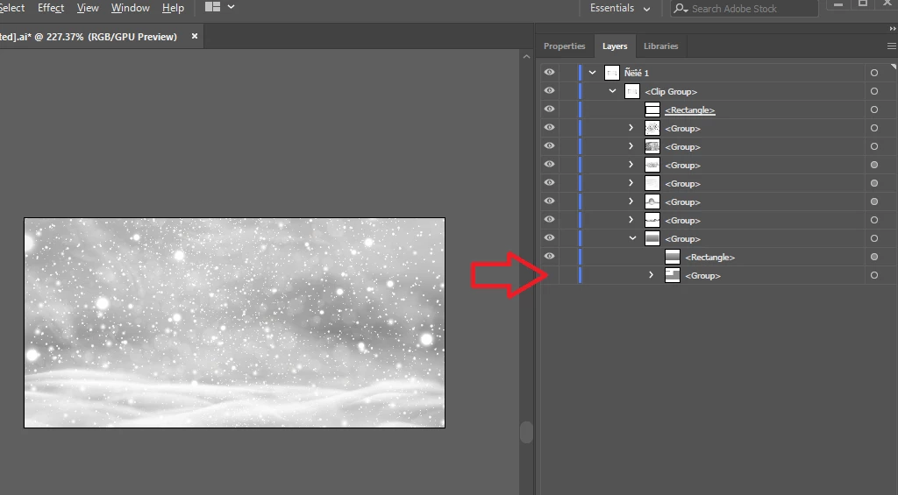The image size is (898, 495).
Task: Select the underlined <Rectangle> row name
Action: 689,110
